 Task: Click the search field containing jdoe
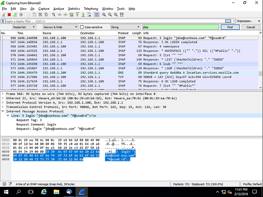(x=180, y=27)
